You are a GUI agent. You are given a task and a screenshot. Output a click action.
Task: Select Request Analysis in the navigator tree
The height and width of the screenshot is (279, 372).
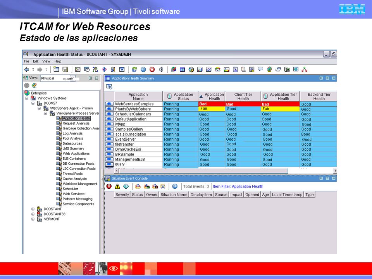click(x=76, y=123)
